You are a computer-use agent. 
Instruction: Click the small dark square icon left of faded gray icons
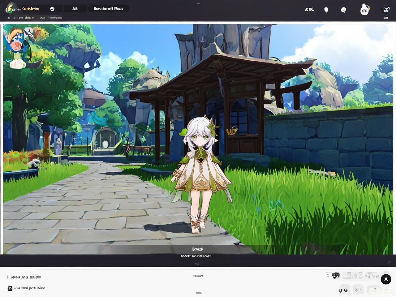336,275
